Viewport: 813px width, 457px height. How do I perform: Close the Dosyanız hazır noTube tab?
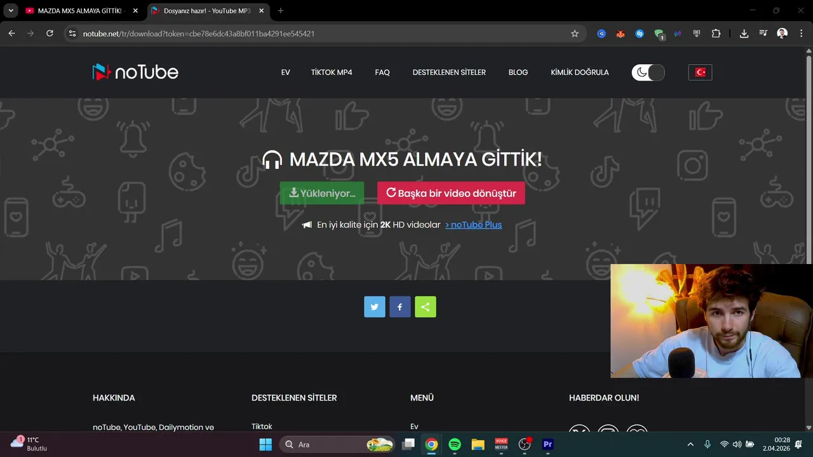261,11
